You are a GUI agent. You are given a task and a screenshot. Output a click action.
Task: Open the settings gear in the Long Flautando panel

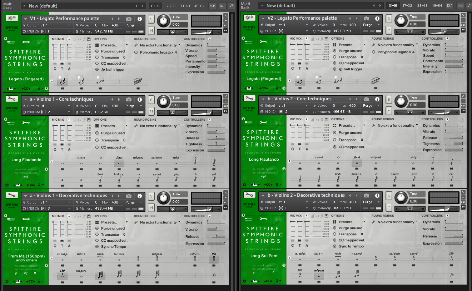click(6, 185)
